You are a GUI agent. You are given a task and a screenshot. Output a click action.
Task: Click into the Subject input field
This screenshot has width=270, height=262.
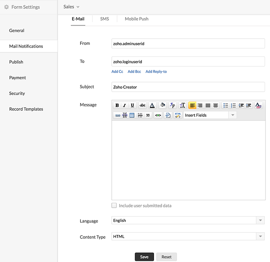188,87
